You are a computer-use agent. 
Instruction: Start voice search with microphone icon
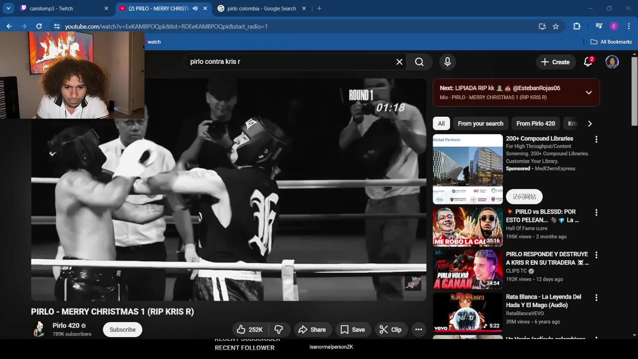[x=448, y=62]
